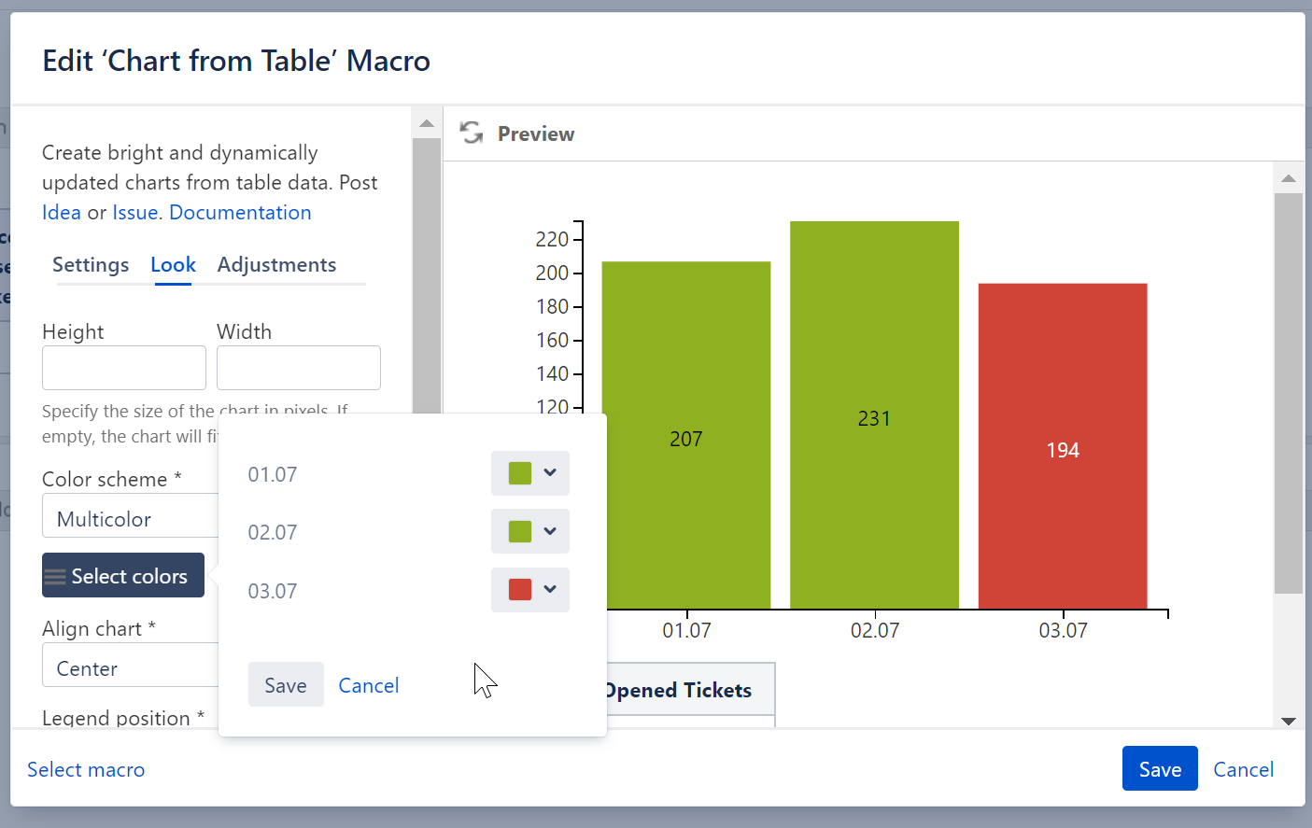Switch to the Settings tab

(x=91, y=265)
